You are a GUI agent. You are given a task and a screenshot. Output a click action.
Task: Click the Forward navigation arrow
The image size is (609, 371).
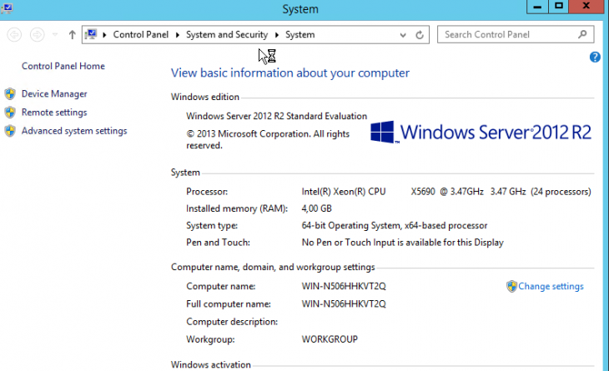pyautogui.click(x=38, y=35)
